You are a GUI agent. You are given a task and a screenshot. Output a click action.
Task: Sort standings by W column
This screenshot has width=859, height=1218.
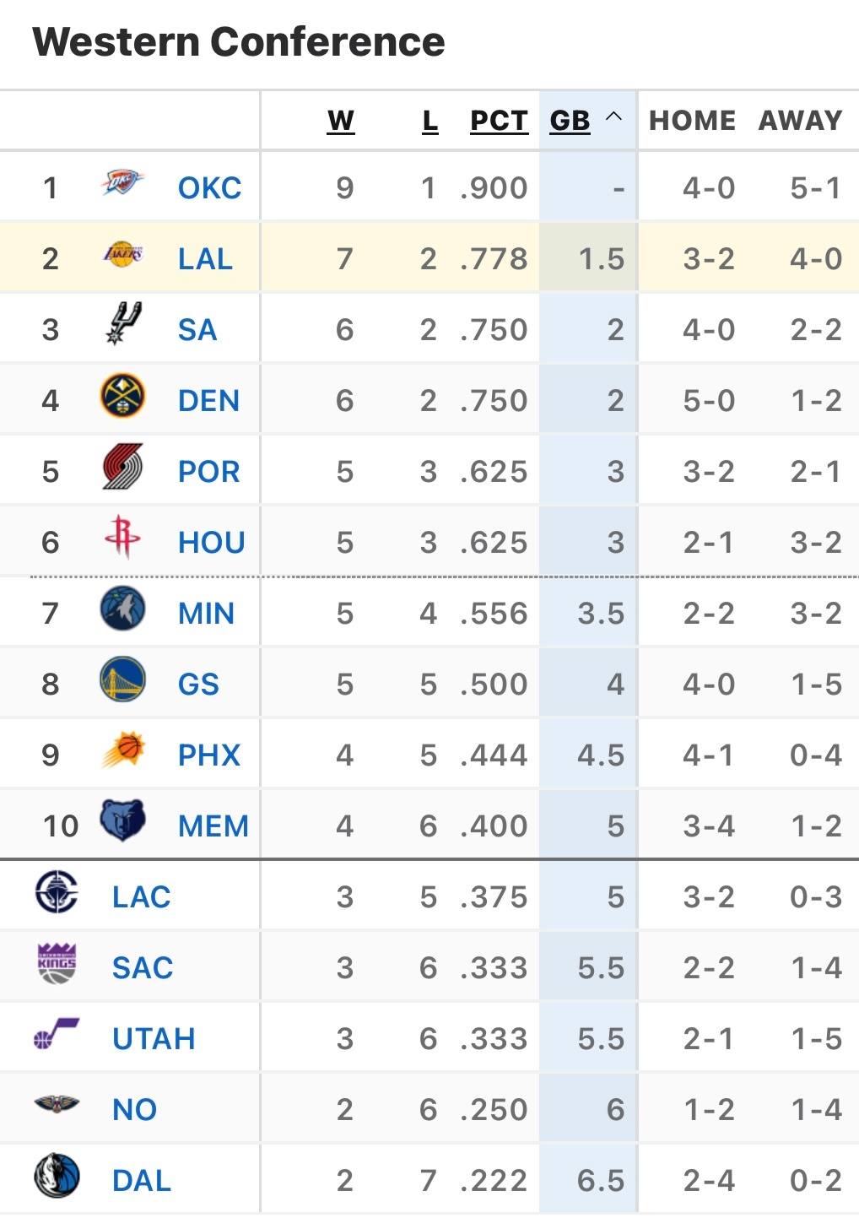341,121
